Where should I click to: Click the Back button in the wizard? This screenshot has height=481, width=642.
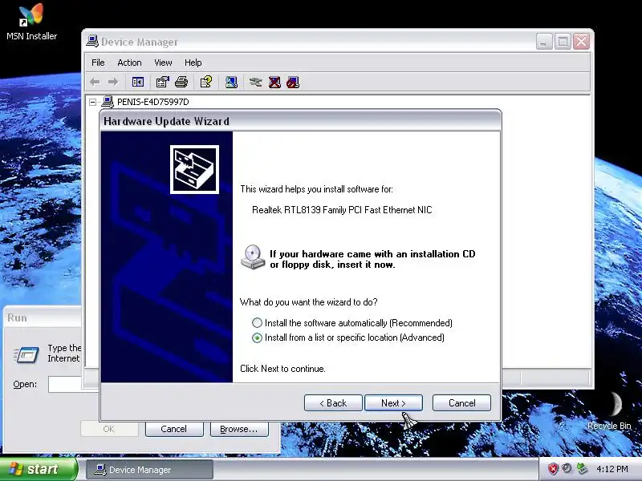333,403
